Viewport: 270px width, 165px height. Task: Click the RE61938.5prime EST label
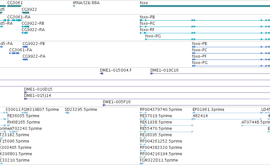156,122
